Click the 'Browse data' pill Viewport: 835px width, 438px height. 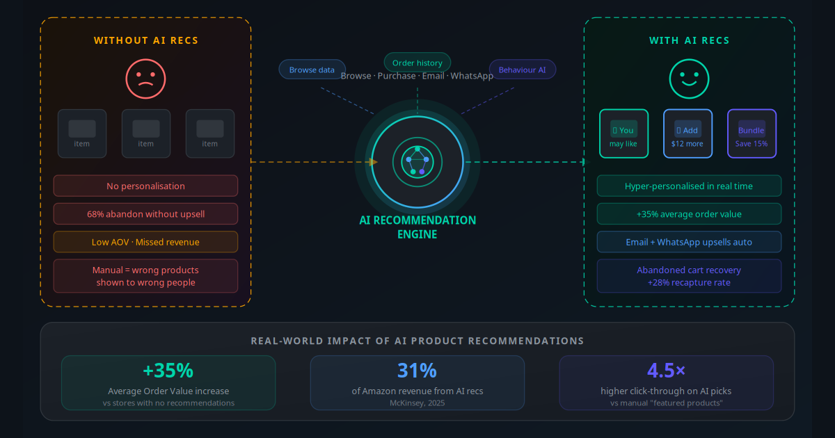[312, 70]
